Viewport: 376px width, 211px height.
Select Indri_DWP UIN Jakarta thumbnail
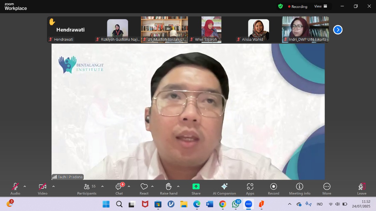click(x=305, y=30)
